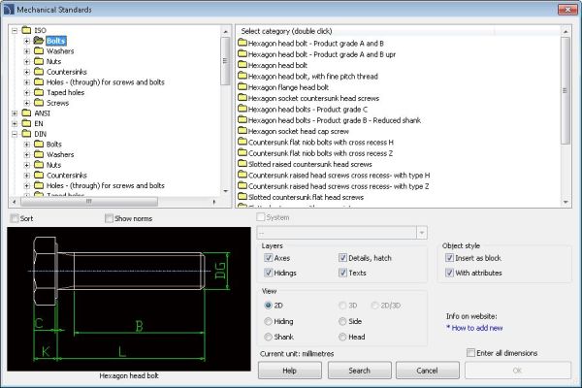The width and height of the screenshot is (582, 388).
Task: Expand the EN tree node
Action: (15, 123)
